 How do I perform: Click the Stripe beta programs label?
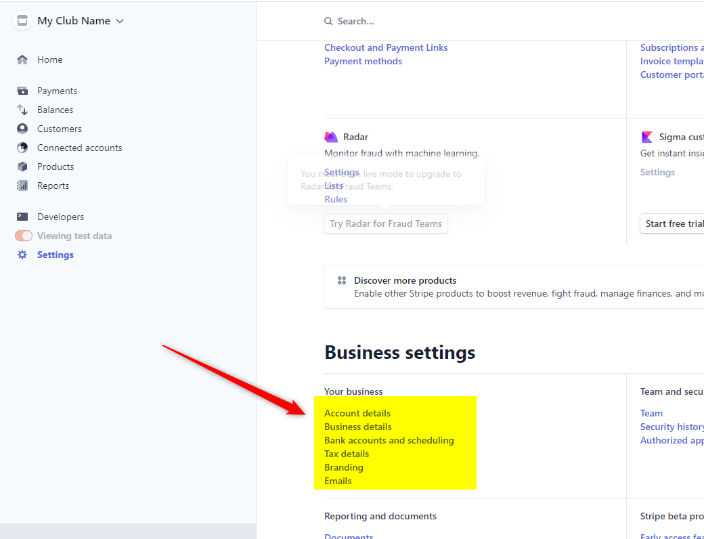[x=672, y=516]
